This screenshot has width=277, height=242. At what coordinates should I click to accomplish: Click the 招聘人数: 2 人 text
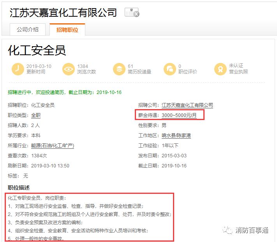tap(24, 125)
